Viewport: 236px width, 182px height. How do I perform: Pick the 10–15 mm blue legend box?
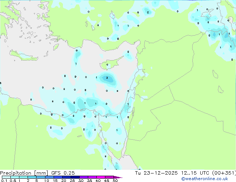(49, 177)
